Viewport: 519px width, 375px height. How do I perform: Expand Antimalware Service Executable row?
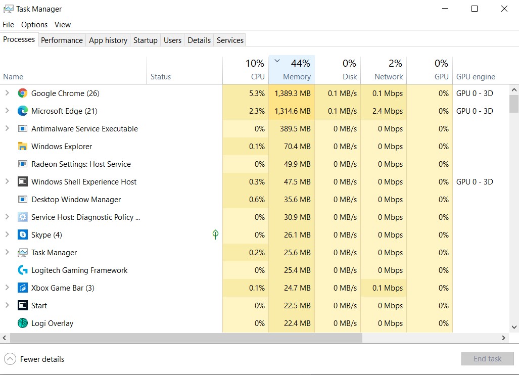pyautogui.click(x=7, y=128)
